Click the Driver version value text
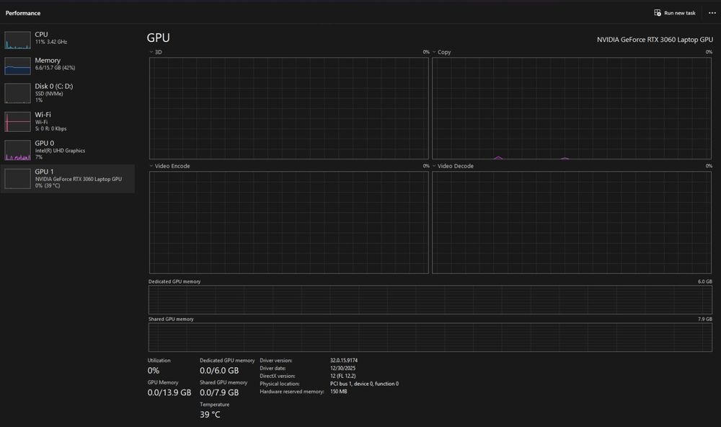721x427 pixels. tap(343, 361)
